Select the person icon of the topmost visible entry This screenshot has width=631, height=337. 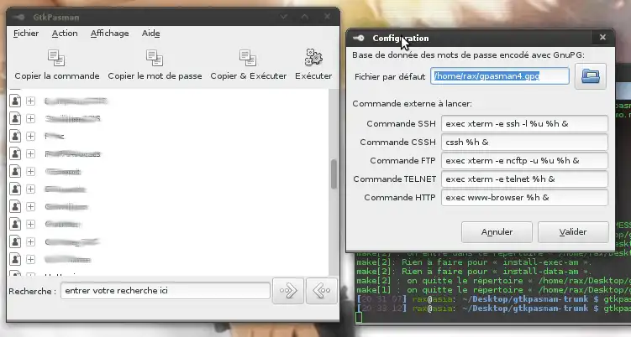(x=15, y=101)
